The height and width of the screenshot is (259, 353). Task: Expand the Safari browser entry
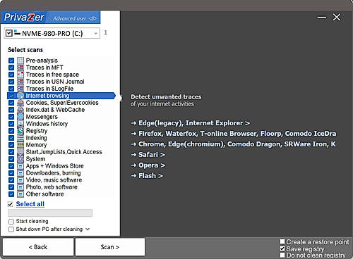point(148,155)
